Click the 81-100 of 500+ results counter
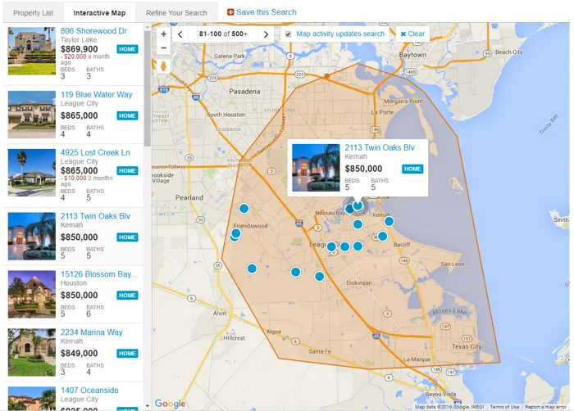The width and height of the screenshot is (574, 411). coord(223,34)
